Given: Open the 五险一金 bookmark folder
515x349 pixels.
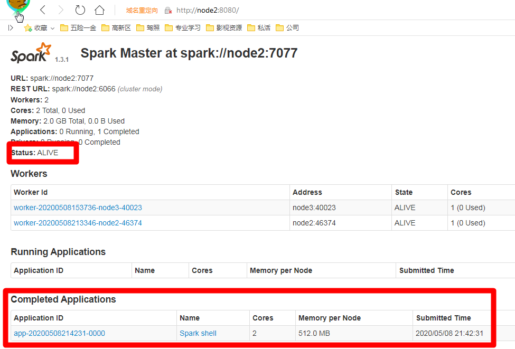Looking at the screenshot, I should [x=78, y=28].
